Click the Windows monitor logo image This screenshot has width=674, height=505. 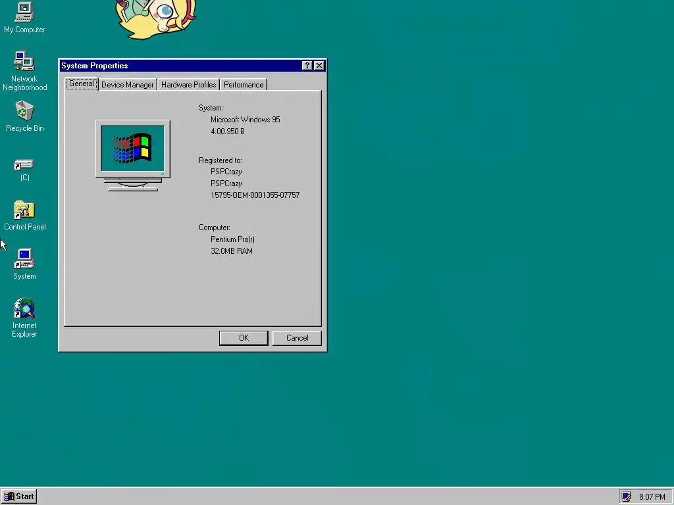pyautogui.click(x=133, y=155)
